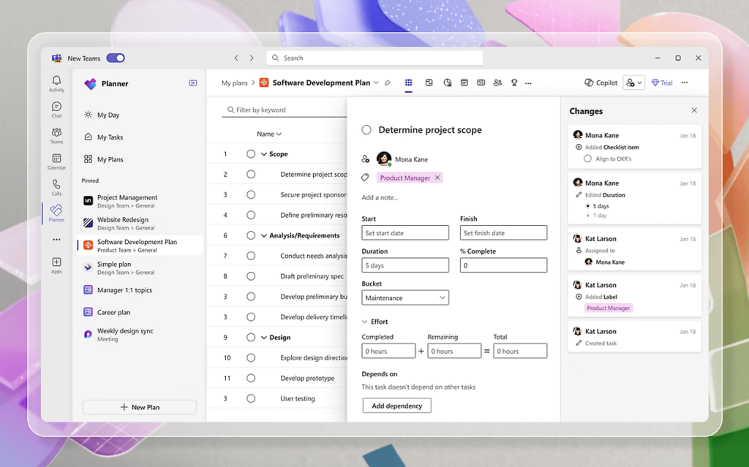
Task: Open the Career plan item
Action: (140, 312)
